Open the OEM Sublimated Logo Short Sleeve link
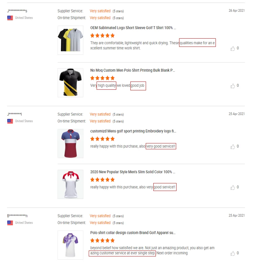Viewport: 262px width, 262px height. [x=133, y=28]
